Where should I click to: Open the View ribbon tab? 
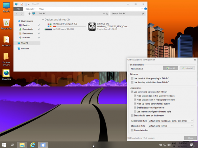click(41, 9)
